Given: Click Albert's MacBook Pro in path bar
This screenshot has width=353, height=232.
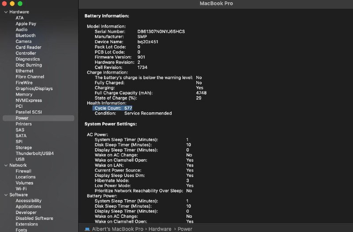Looking at the screenshot, I should 117,229.
